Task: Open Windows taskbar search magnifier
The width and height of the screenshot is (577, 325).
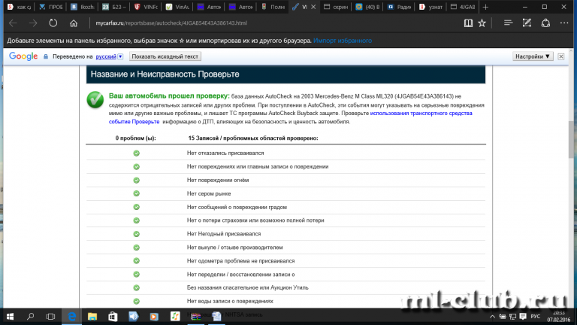Action: 32,317
